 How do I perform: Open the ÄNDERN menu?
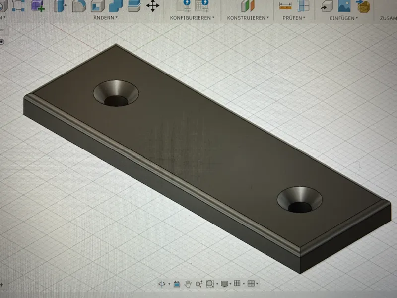tap(105, 18)
